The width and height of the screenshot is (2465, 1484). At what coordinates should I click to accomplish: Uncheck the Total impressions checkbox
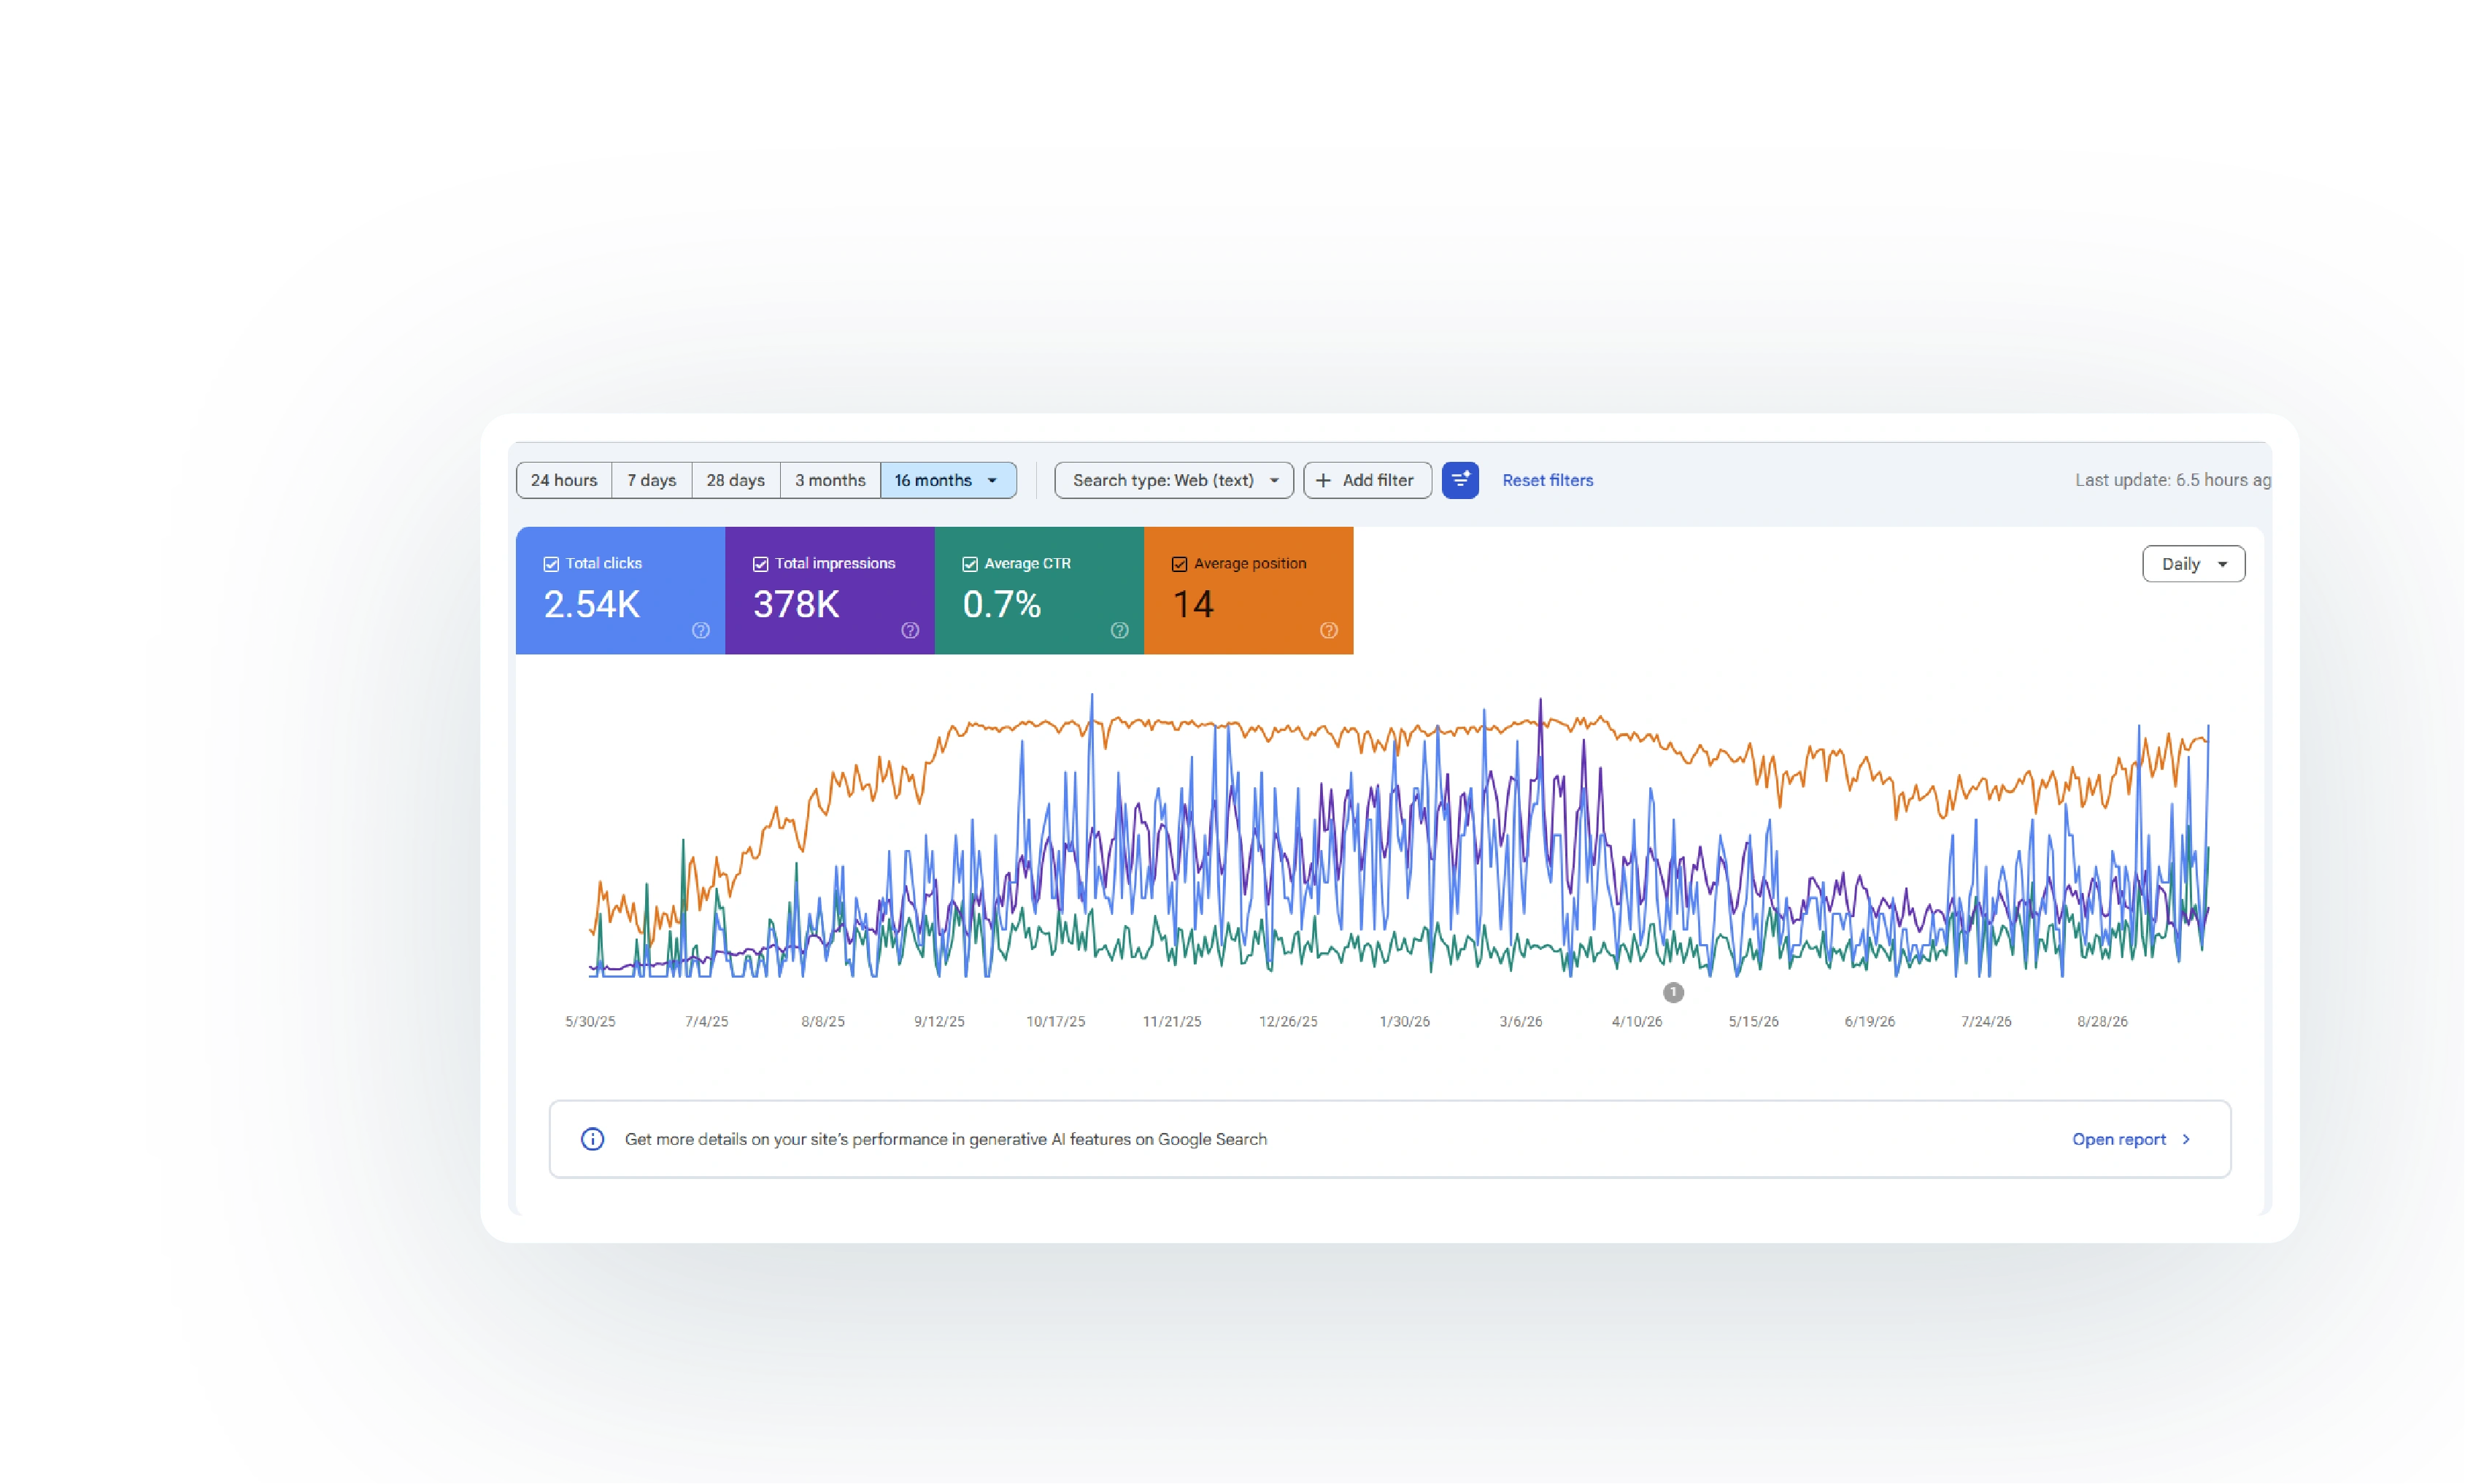point(760,564)
